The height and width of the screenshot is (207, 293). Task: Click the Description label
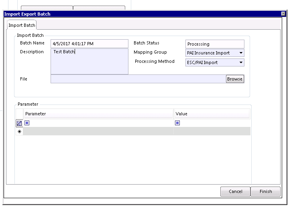coord(32,52)
